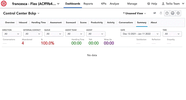Open dashboard settings gear icon
Screen dimensions: 186x100
tap(178, 13)
